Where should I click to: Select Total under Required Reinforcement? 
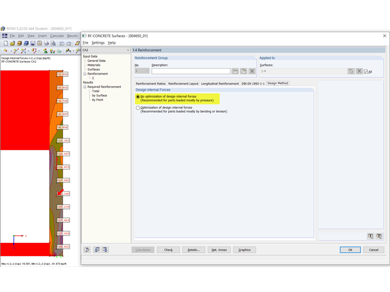[95, 91]
